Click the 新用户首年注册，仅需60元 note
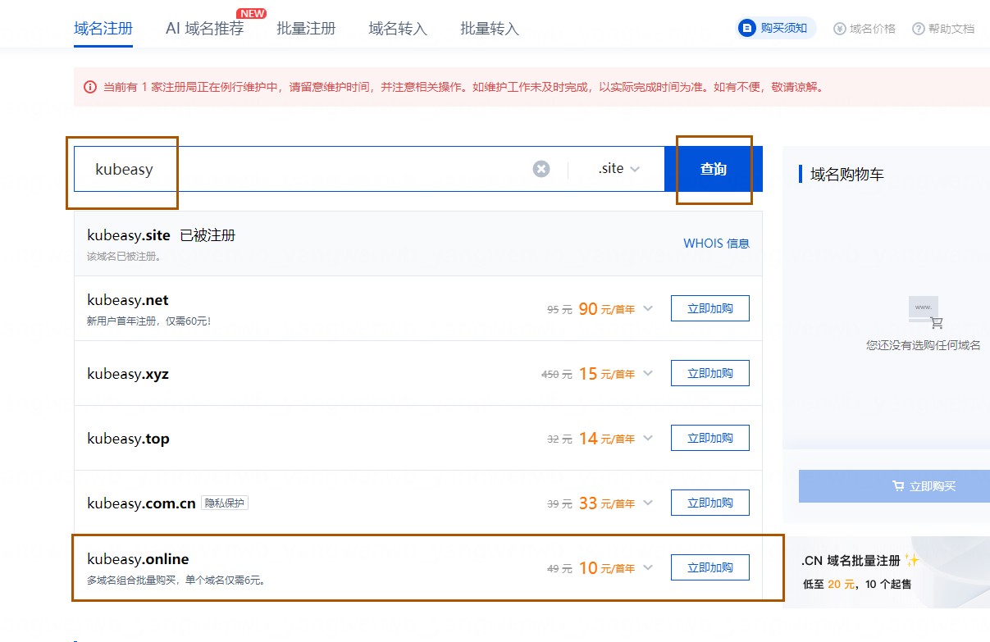Screen dimensions: 990x642 pos(148,321)
